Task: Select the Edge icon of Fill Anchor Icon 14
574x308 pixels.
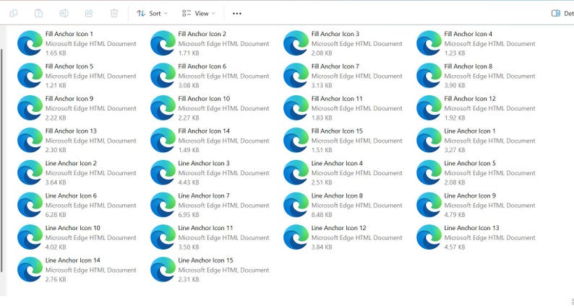Action: (163, 141)
